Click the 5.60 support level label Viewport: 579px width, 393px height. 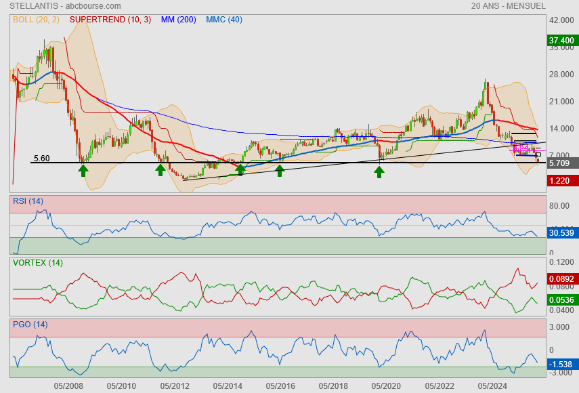point(41,159)
